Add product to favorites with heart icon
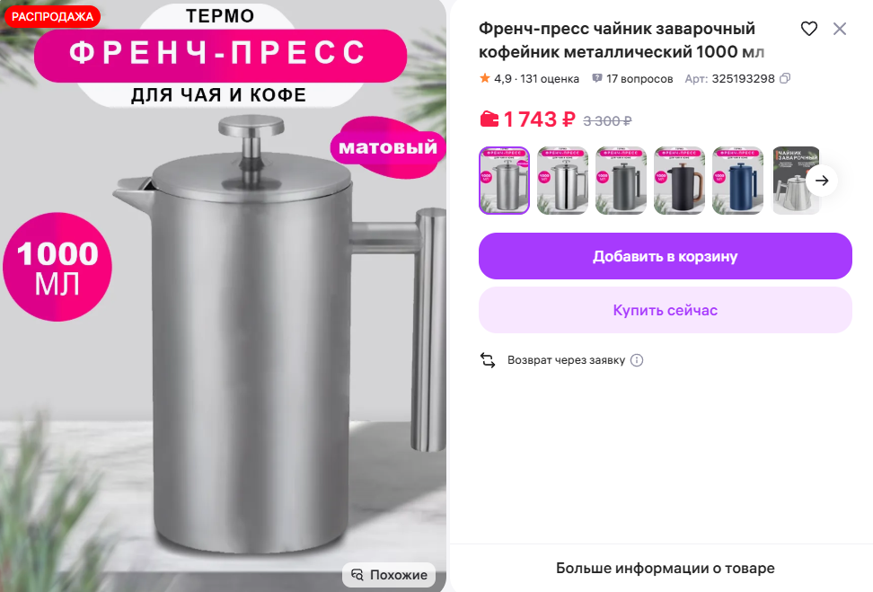The height and width of the screenshot is (592, 873). point(809,29)
